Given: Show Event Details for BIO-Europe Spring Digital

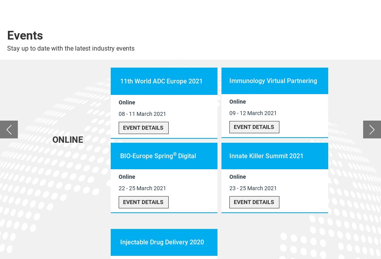Looking at the screenshot, I should click(x=143, y=202).
